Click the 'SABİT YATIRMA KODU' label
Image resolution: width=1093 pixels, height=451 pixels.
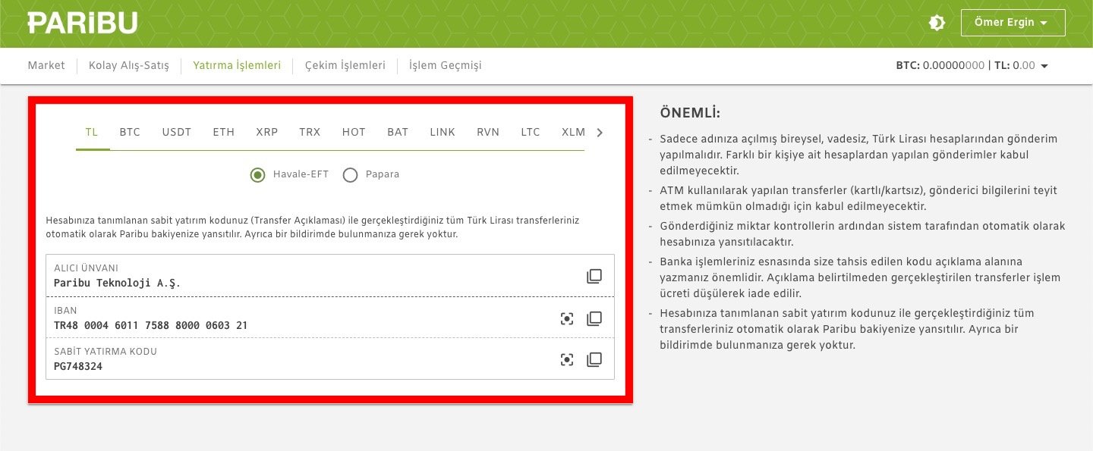tap(106, 352)
